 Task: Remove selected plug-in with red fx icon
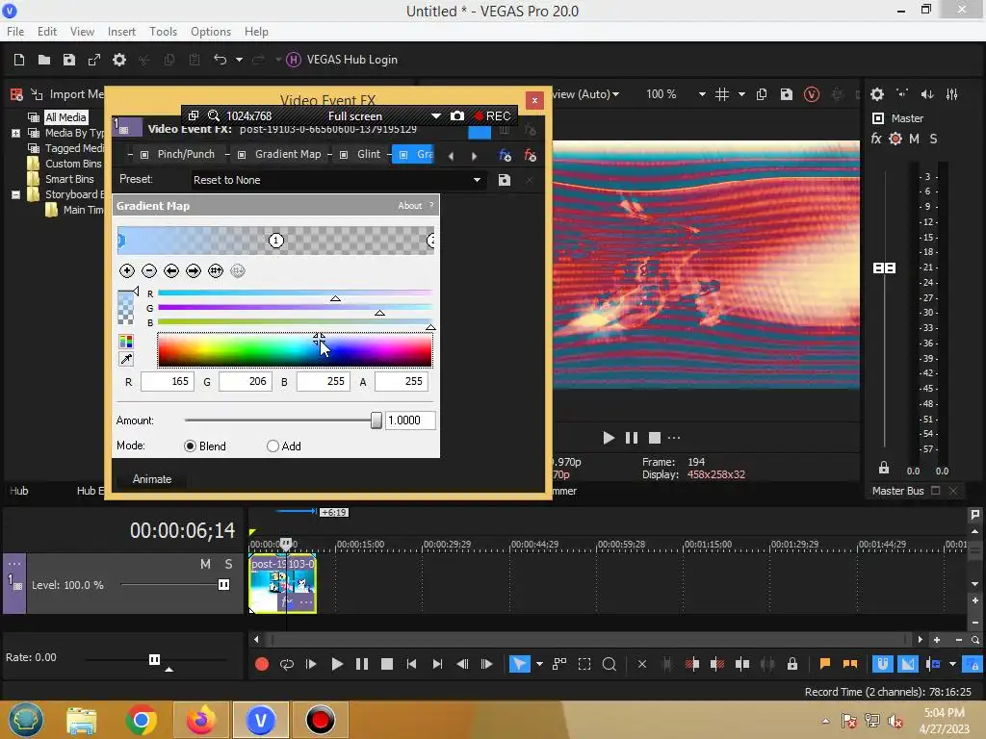[531, 155]
